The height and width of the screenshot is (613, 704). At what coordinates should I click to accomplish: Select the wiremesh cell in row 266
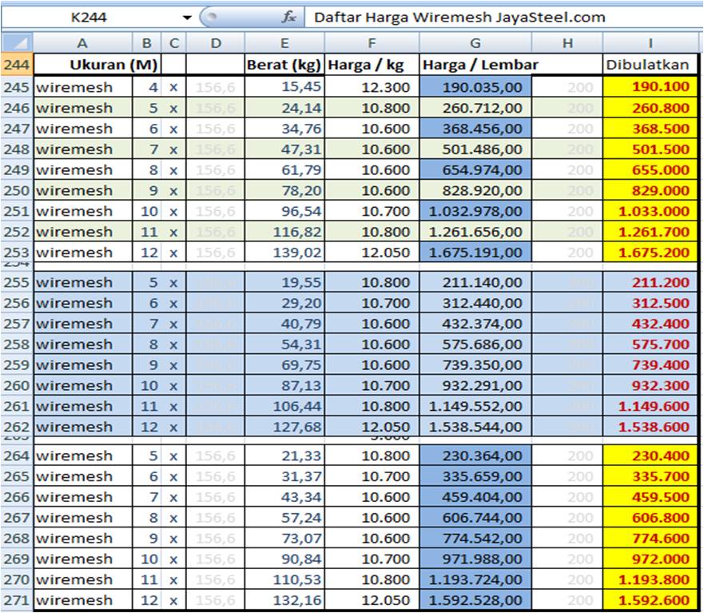[x=83, y=496]
